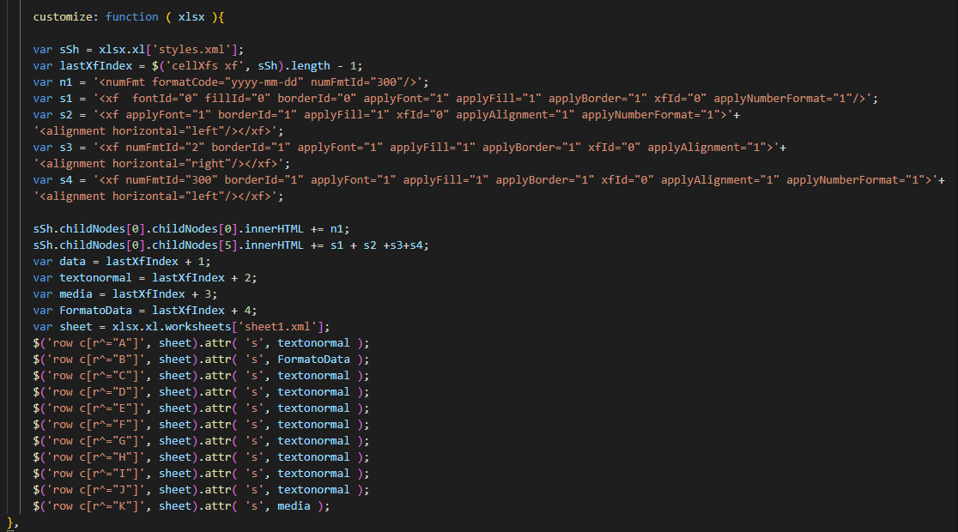Click the customize property name
The width and height of the screenshot is (958, 532).
point(63,17)
